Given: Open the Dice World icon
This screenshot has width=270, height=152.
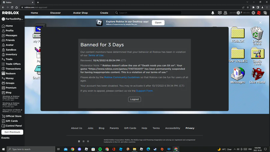Looking at the screenshot, I should [257, 76].
